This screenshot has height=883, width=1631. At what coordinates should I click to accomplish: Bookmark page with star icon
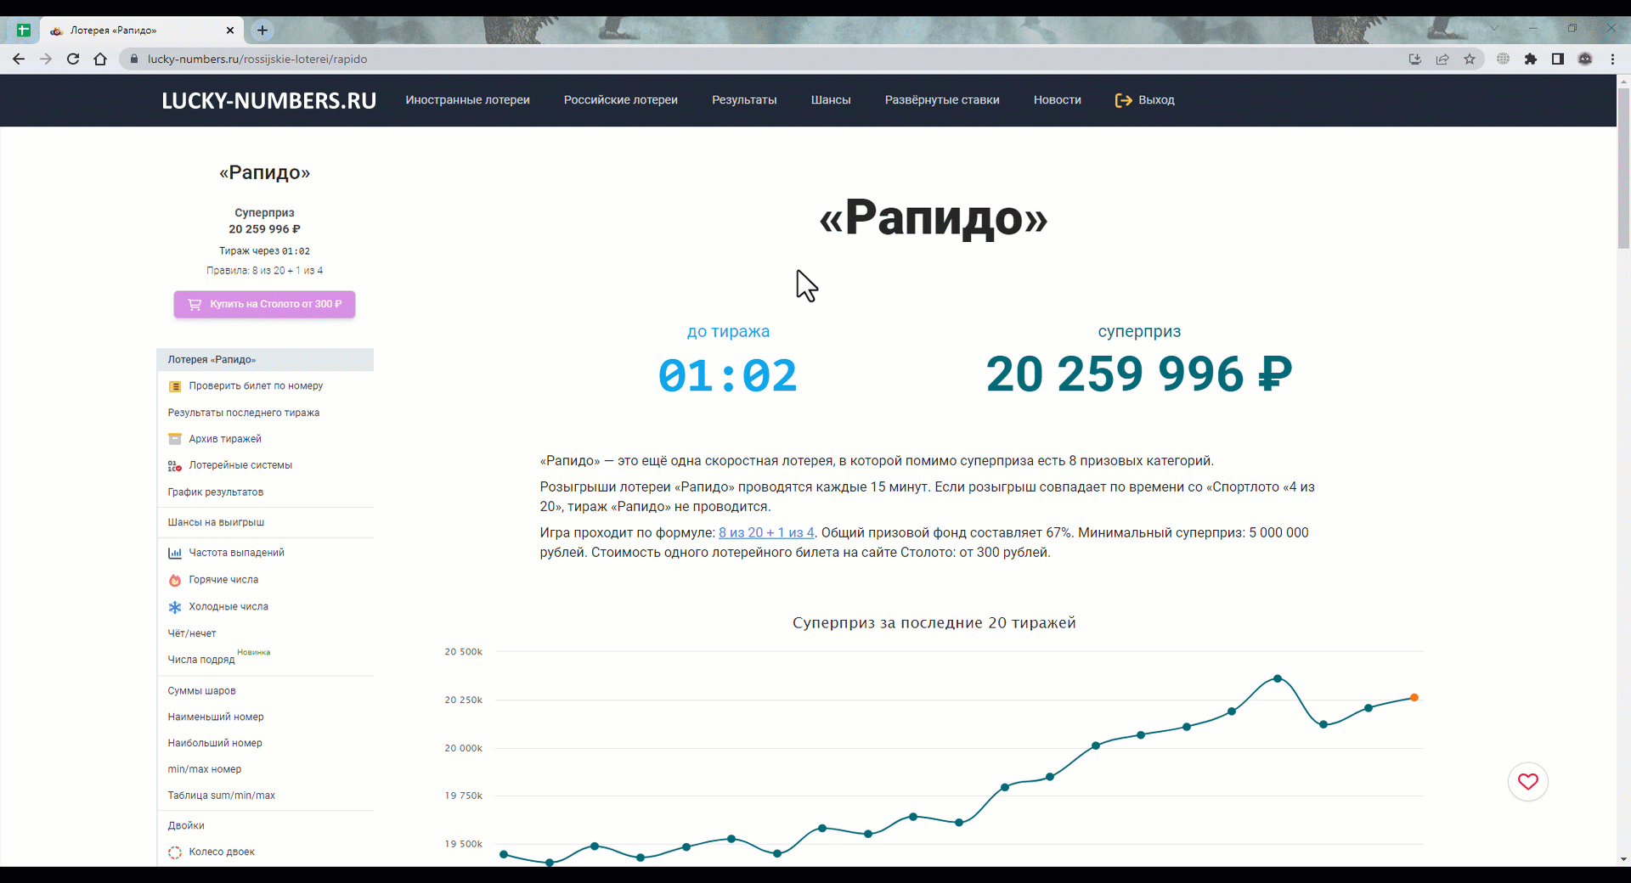(1470, 59)
